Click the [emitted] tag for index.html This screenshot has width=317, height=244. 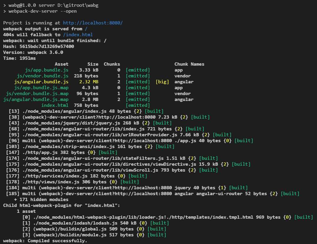pos(138,105)
